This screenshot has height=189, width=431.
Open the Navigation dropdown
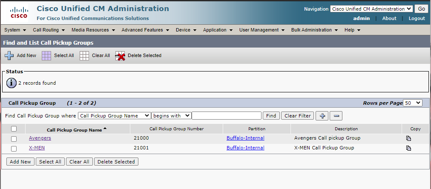coord(371,9)
